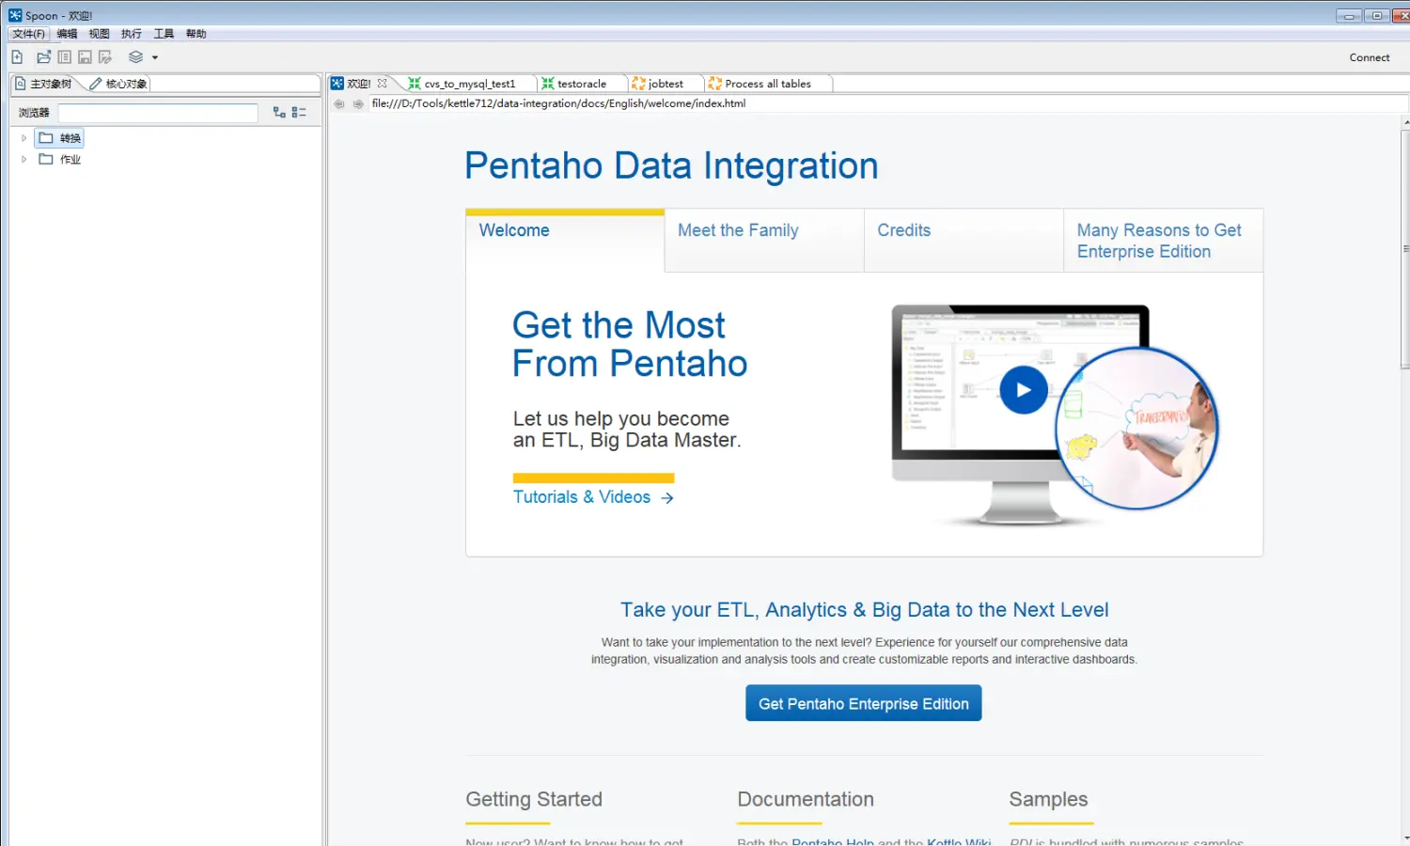The width and height of the screenshot is (1410, 846).
Task: Open the 编辑 menu
Action: [67, 34]
